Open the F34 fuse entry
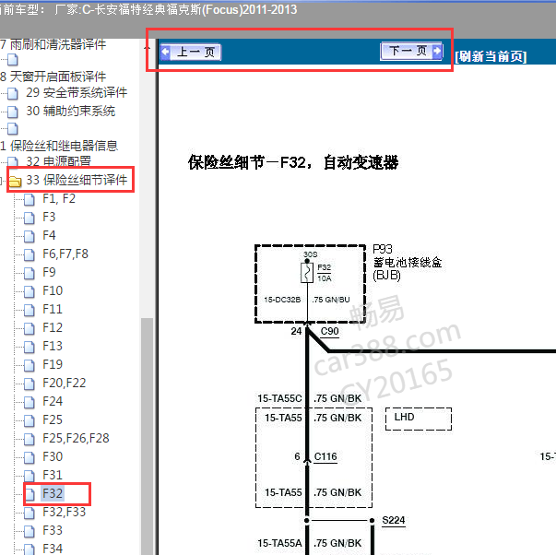The width and height of the screenshot is (556, 555). (x=53, y=549)
